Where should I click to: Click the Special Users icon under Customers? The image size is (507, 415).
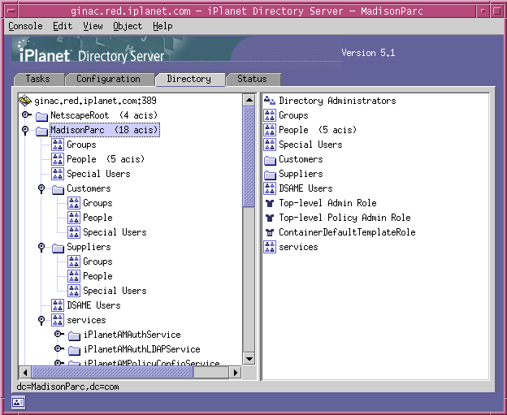(x=74, y=232)
